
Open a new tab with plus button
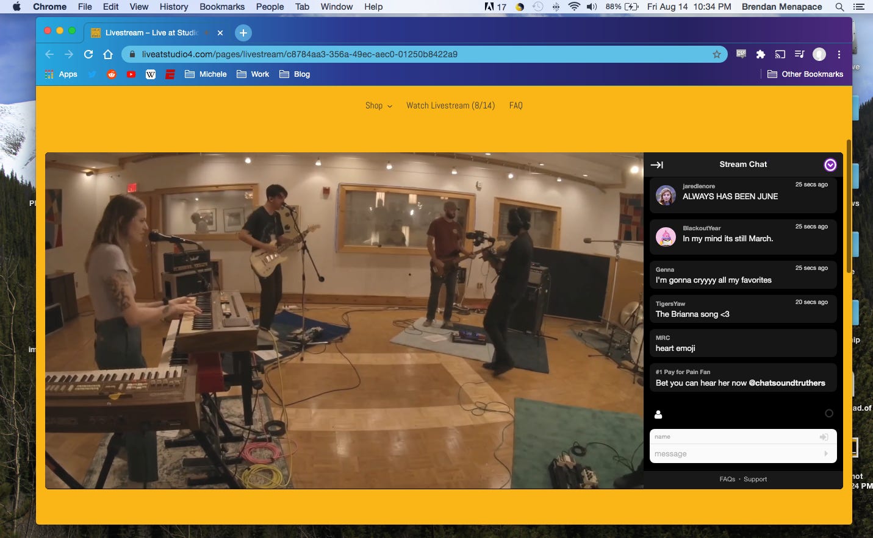click(243, 33)
